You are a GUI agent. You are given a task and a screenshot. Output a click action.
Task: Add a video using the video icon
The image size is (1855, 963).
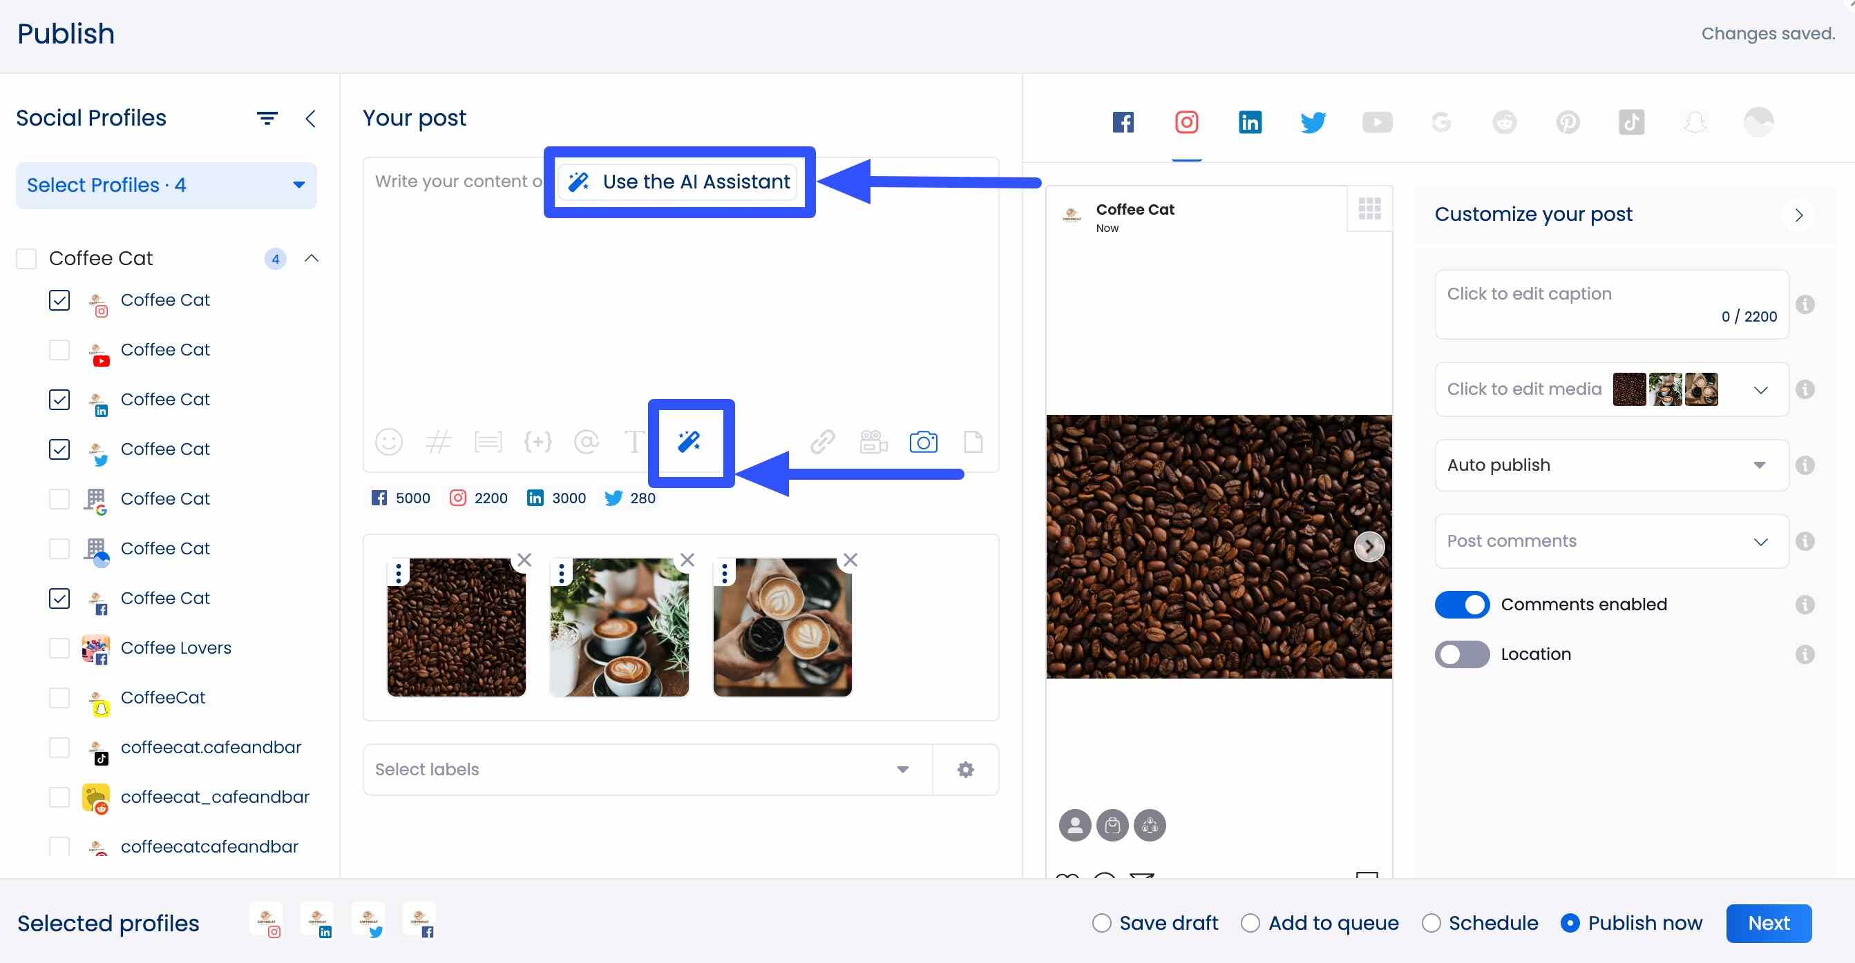point(872,442)
